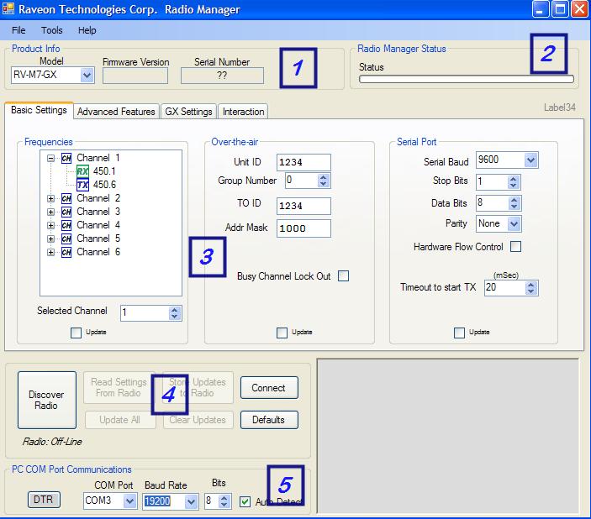Click the Update All button
The image size is (591, 519).
point(120,420)
